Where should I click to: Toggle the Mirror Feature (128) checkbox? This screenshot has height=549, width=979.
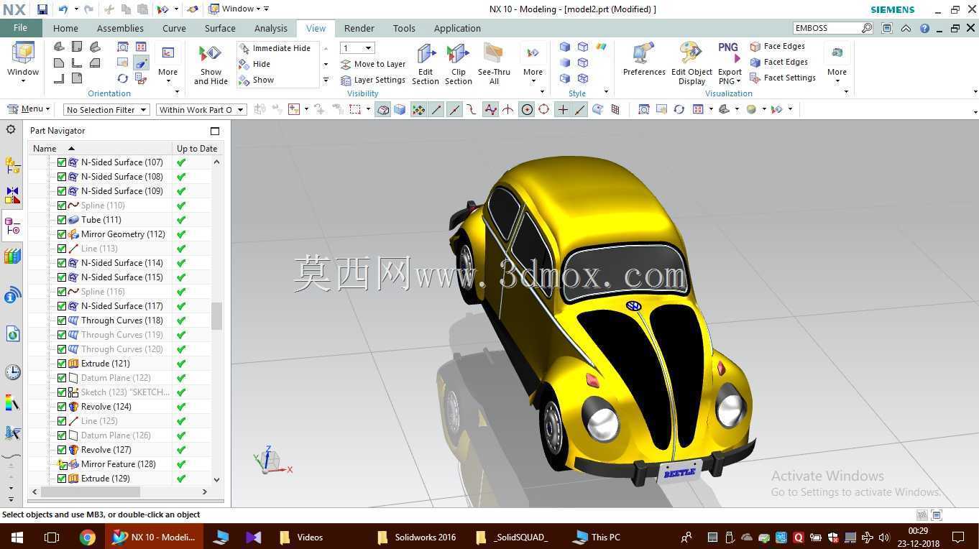(62, 464)
